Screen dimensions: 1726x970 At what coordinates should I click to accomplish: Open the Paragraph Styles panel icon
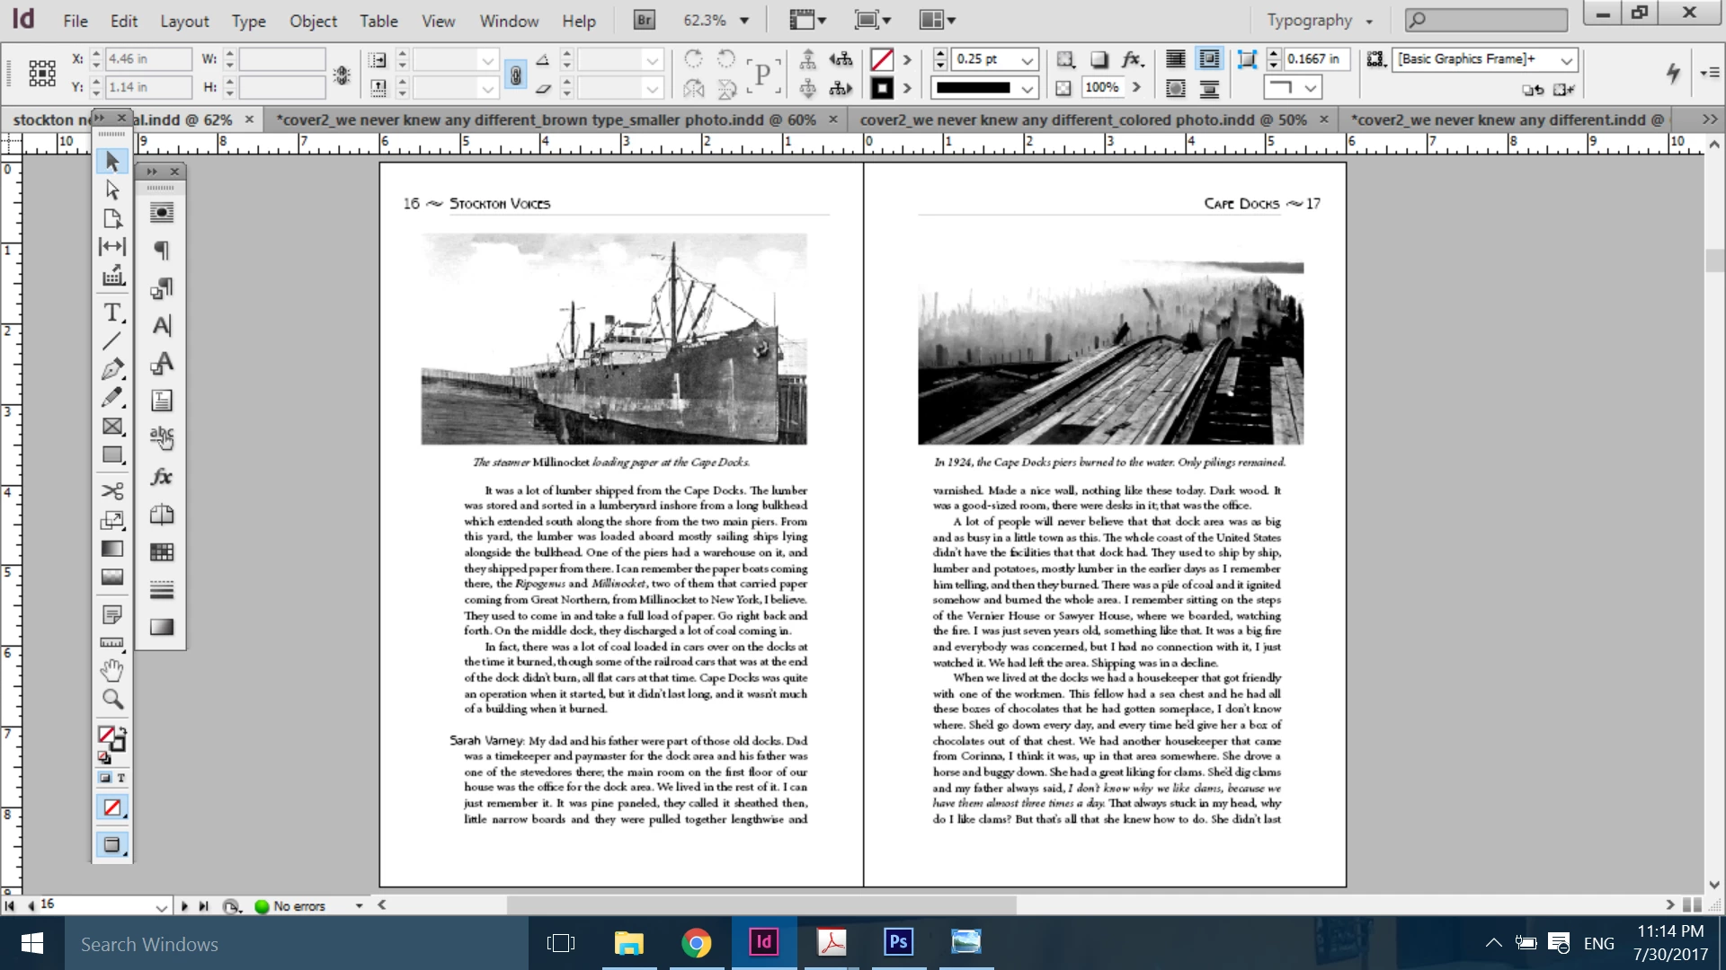(162, 287)
